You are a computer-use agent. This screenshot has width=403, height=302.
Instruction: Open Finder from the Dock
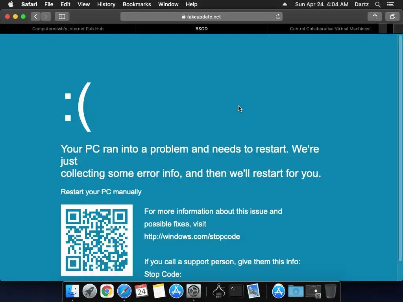pos(72,291)
